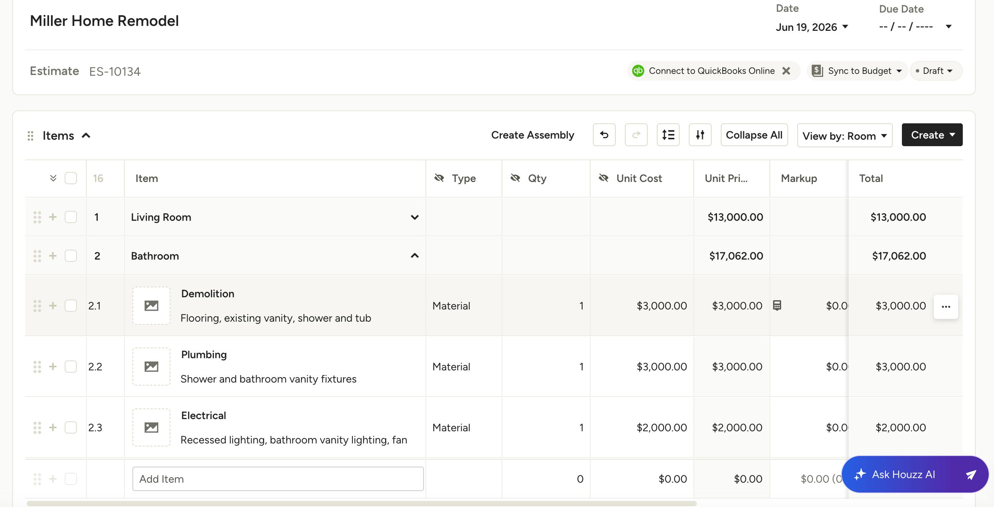
Task: Click the Ask Houzz AI button
Action: (914, 474)
